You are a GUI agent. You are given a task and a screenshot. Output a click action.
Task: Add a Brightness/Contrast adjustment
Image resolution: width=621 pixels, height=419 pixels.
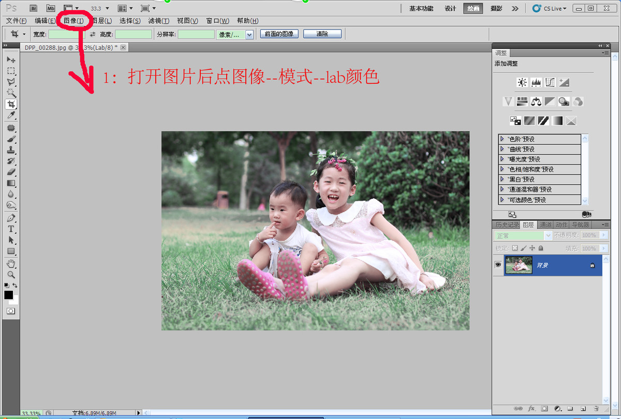[522, 83]
